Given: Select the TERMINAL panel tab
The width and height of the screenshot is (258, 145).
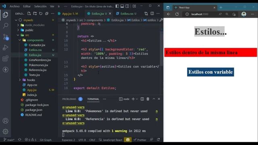Looking at the screenshot, I should click(93, 99).
